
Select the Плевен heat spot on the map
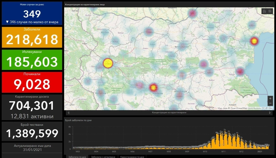(149, 32)
